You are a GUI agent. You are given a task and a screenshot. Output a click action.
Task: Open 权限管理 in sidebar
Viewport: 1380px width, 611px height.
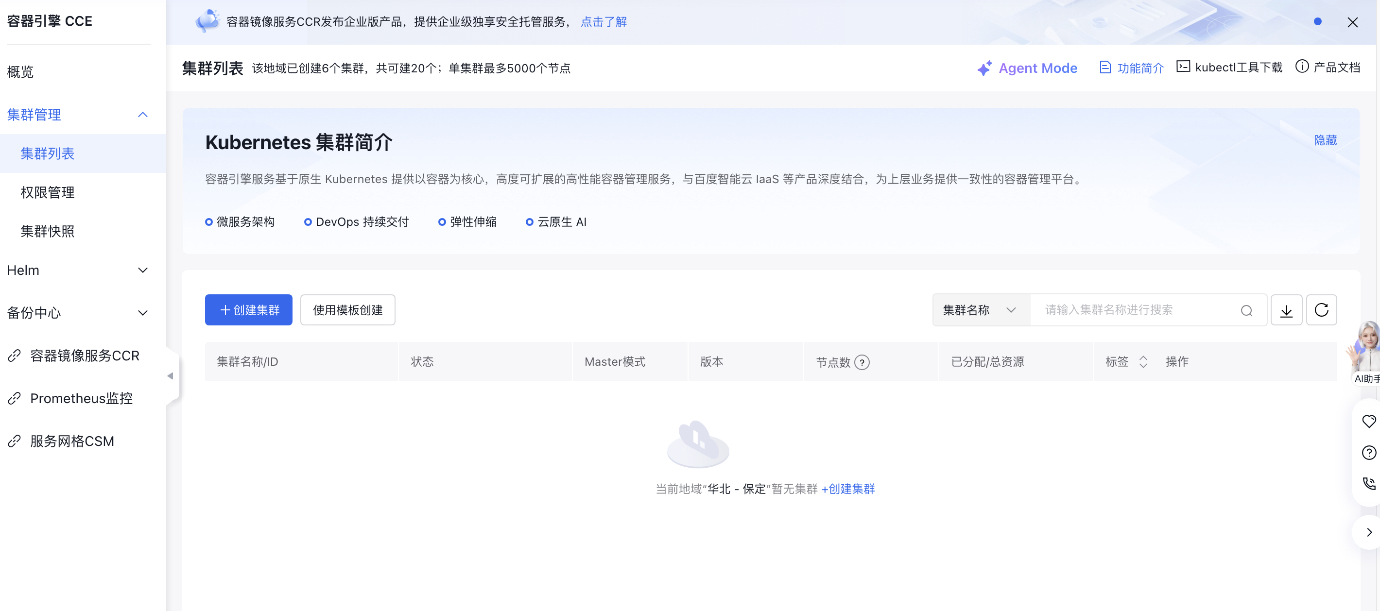click(x=47, y=192)
